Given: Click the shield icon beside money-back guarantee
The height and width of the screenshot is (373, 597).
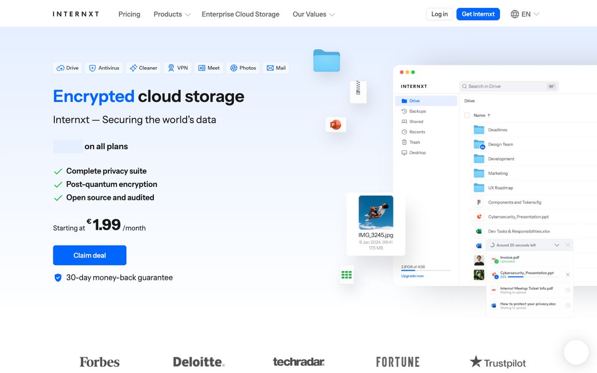Looking at the screenshot, I should click(58, 278).
